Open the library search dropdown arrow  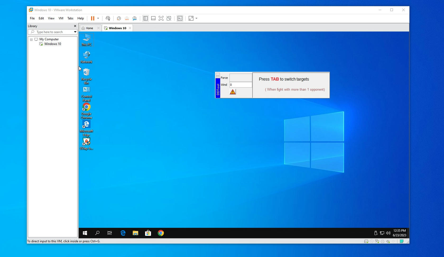point(75,32)
